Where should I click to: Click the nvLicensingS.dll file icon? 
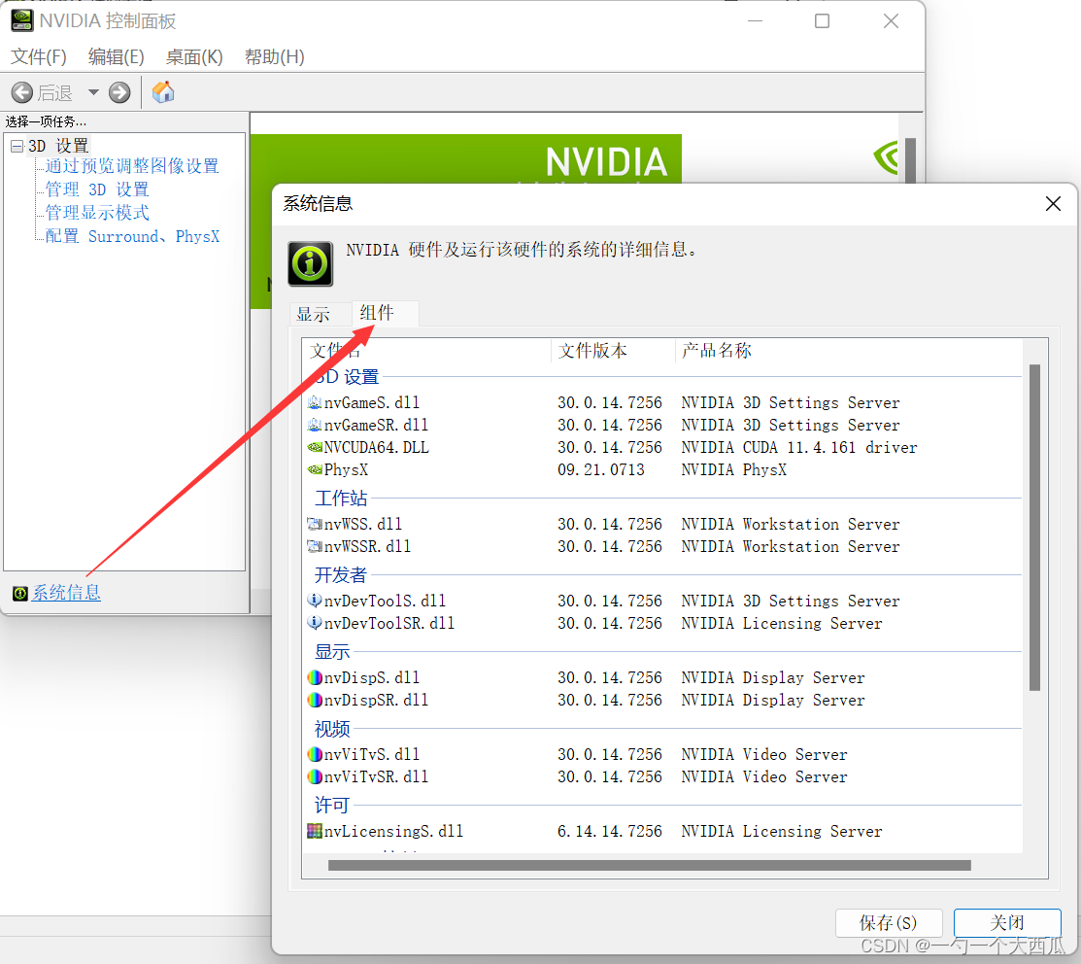pyautogui.click(x=315, y=831)
